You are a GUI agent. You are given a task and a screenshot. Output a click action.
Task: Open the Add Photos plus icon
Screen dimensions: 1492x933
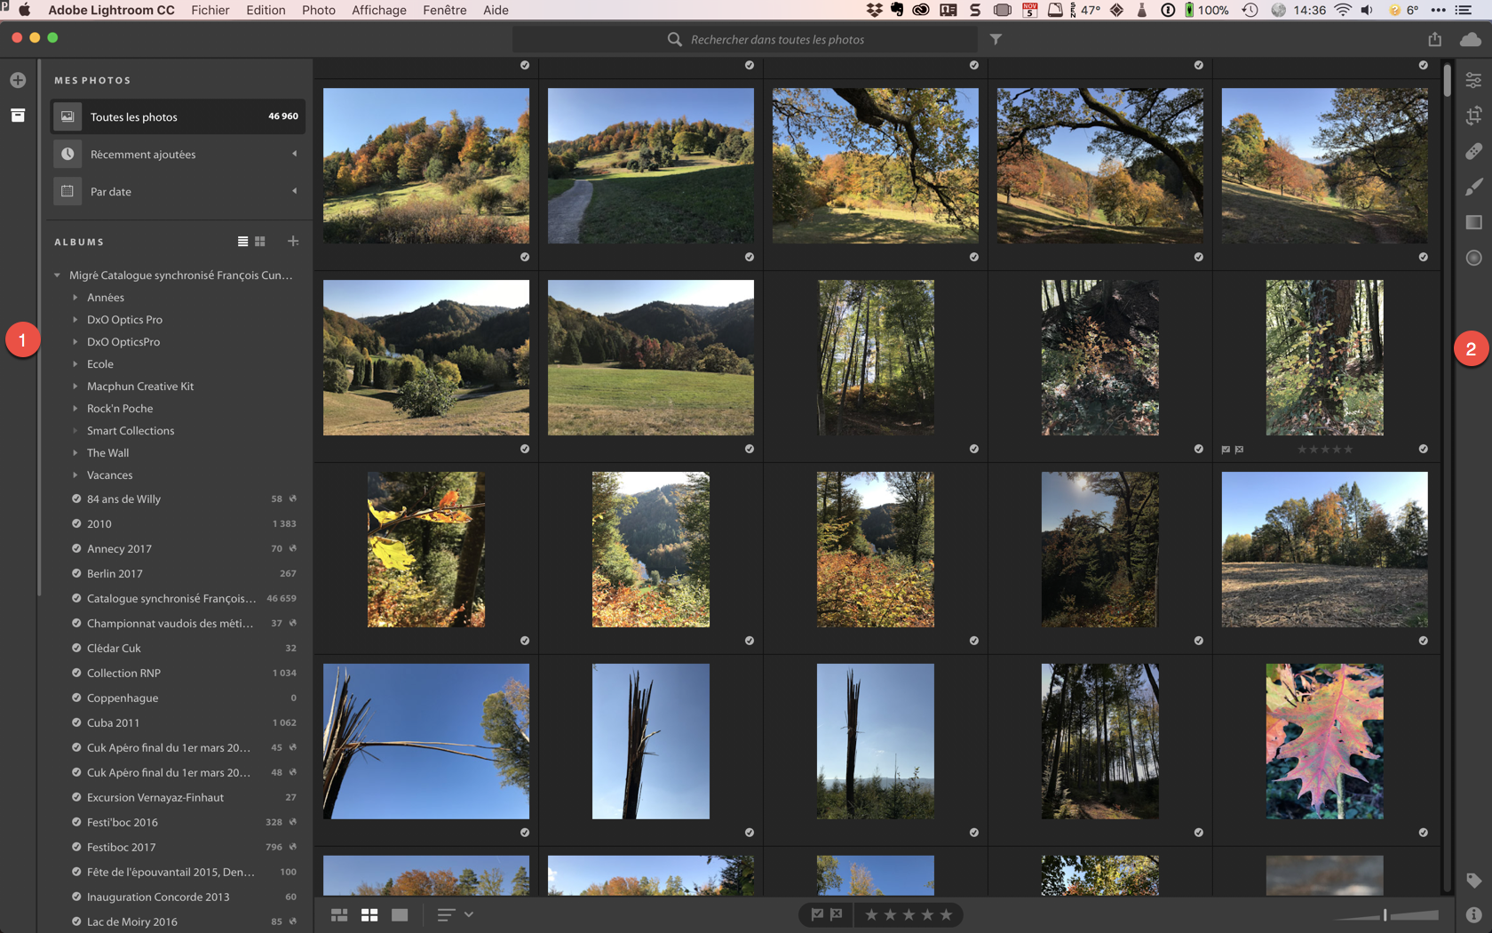(18, 80)
